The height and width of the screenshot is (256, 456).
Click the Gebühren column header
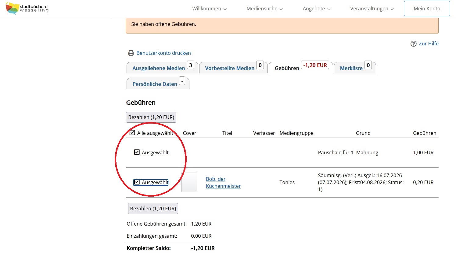(425, 133)
